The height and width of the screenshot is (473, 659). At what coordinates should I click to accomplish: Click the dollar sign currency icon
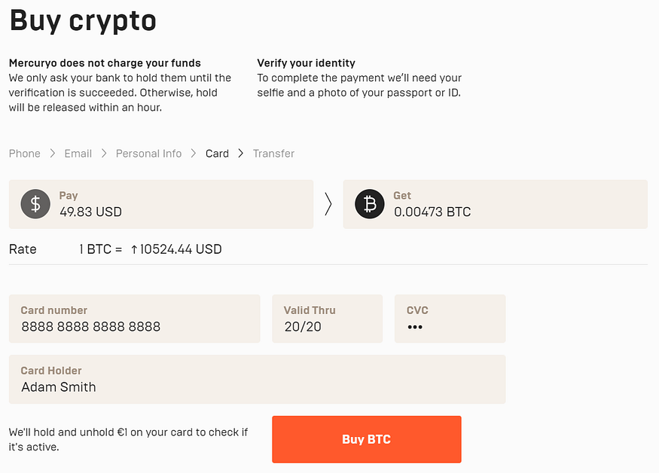[x=35, y=204]
